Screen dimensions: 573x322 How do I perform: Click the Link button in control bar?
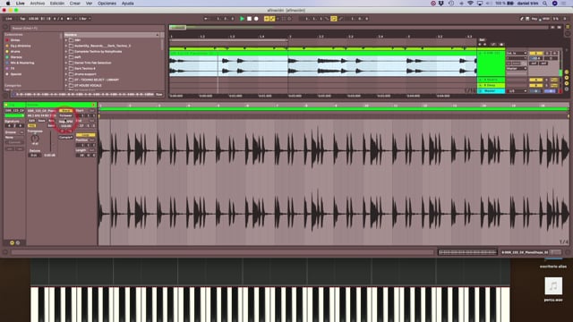coord(9,19)
